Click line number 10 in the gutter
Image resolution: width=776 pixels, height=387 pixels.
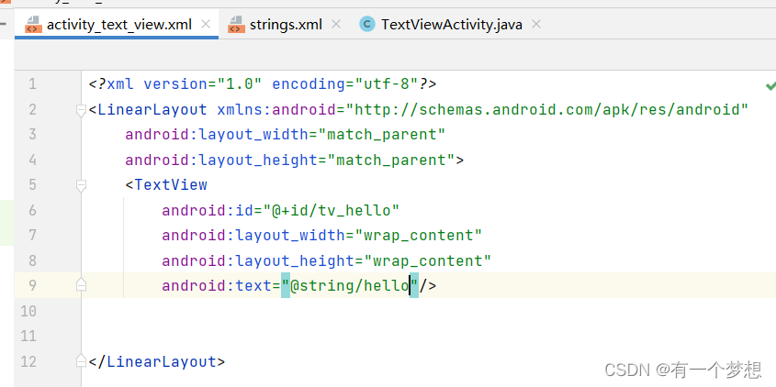click(28, 311)
